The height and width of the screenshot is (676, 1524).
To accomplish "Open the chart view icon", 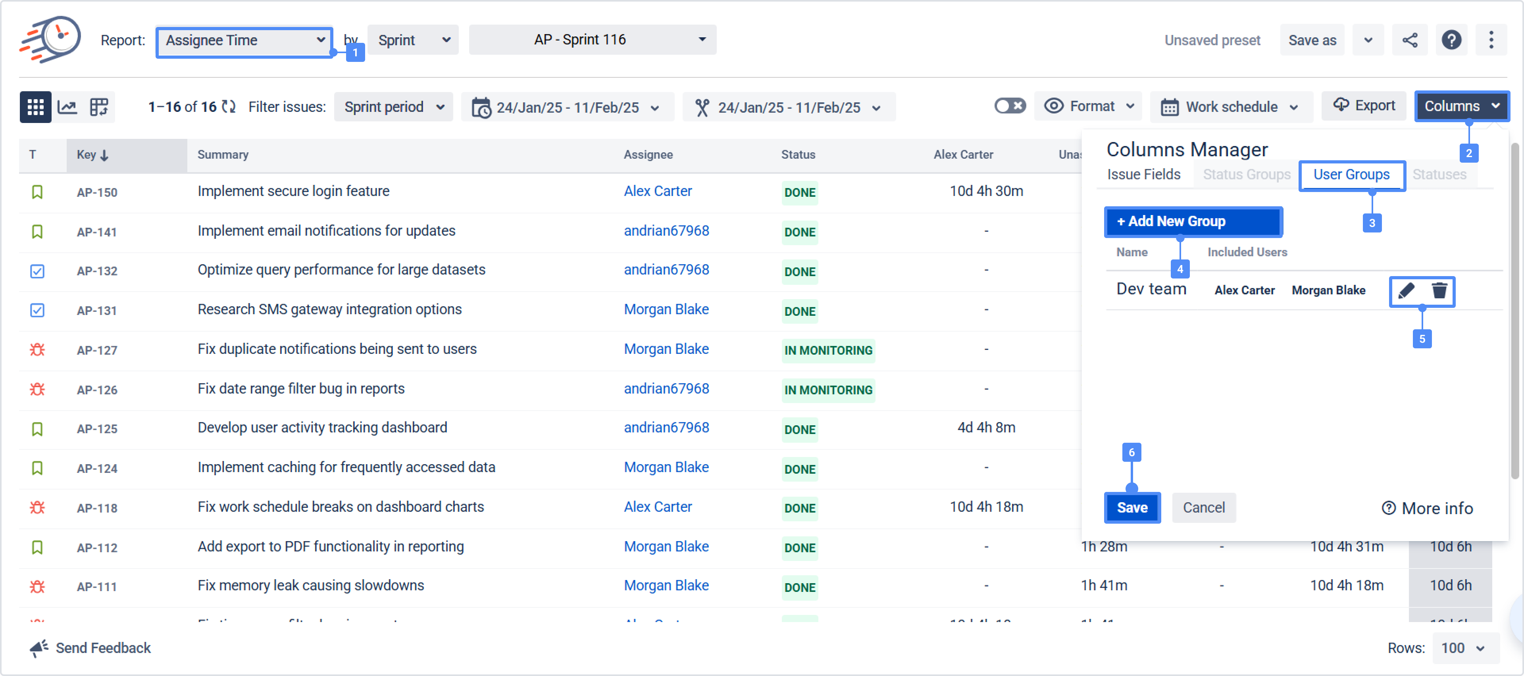I will [67, 106].
